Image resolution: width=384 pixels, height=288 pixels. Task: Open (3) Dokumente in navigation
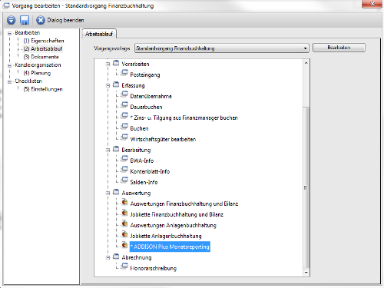41,57
